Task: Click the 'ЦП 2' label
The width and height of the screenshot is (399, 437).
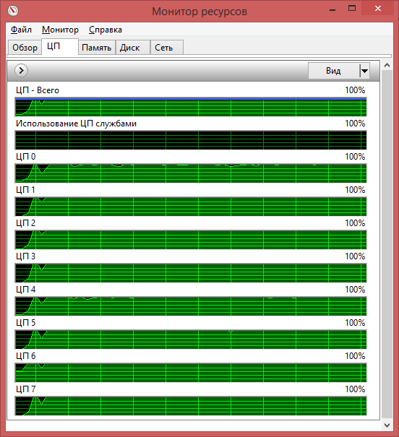Action: (x=25, y=223)
